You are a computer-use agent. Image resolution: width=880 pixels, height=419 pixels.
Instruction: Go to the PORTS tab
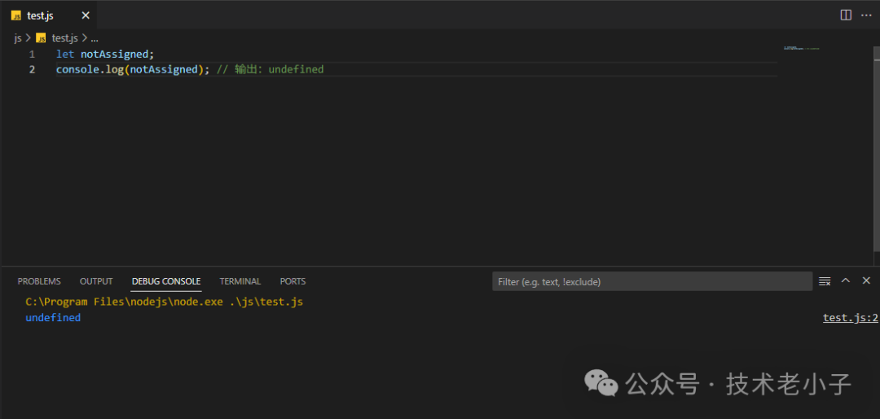point(293,281)
